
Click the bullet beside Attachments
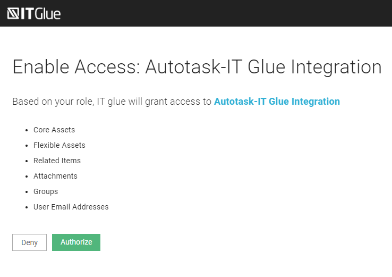coord(26,176)
